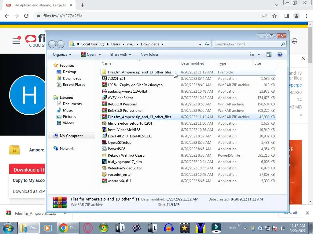Image resolution: width=313 pixels, height=234 pixels.
Task: Open the files.fm hamburger menu
Action: click(16, 41)
